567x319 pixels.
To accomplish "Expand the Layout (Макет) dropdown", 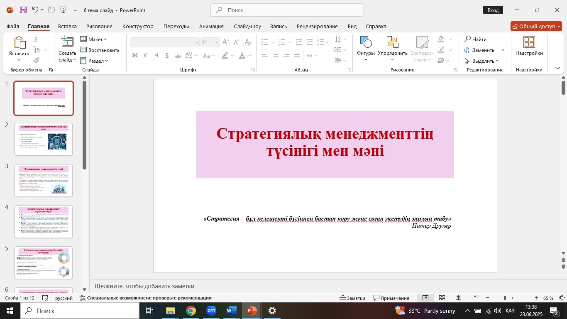I will (x=94, y=39).
